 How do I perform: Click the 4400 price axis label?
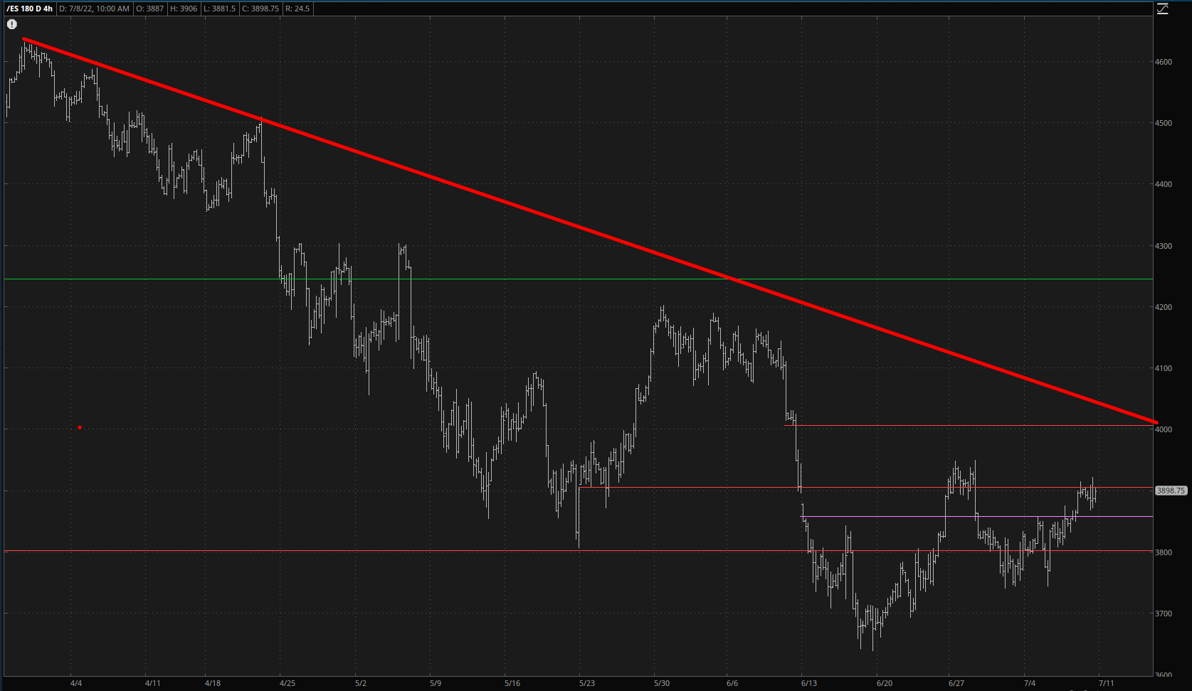click(1164, 184)
